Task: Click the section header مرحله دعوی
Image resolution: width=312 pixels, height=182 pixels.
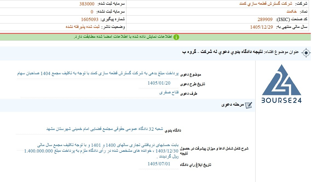Action: [233, 105]
